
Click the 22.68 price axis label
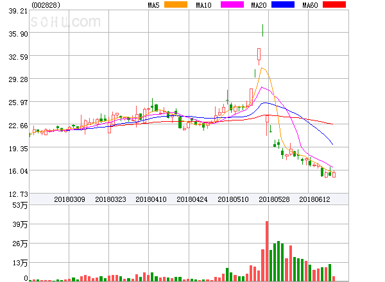tap(14, 126)
